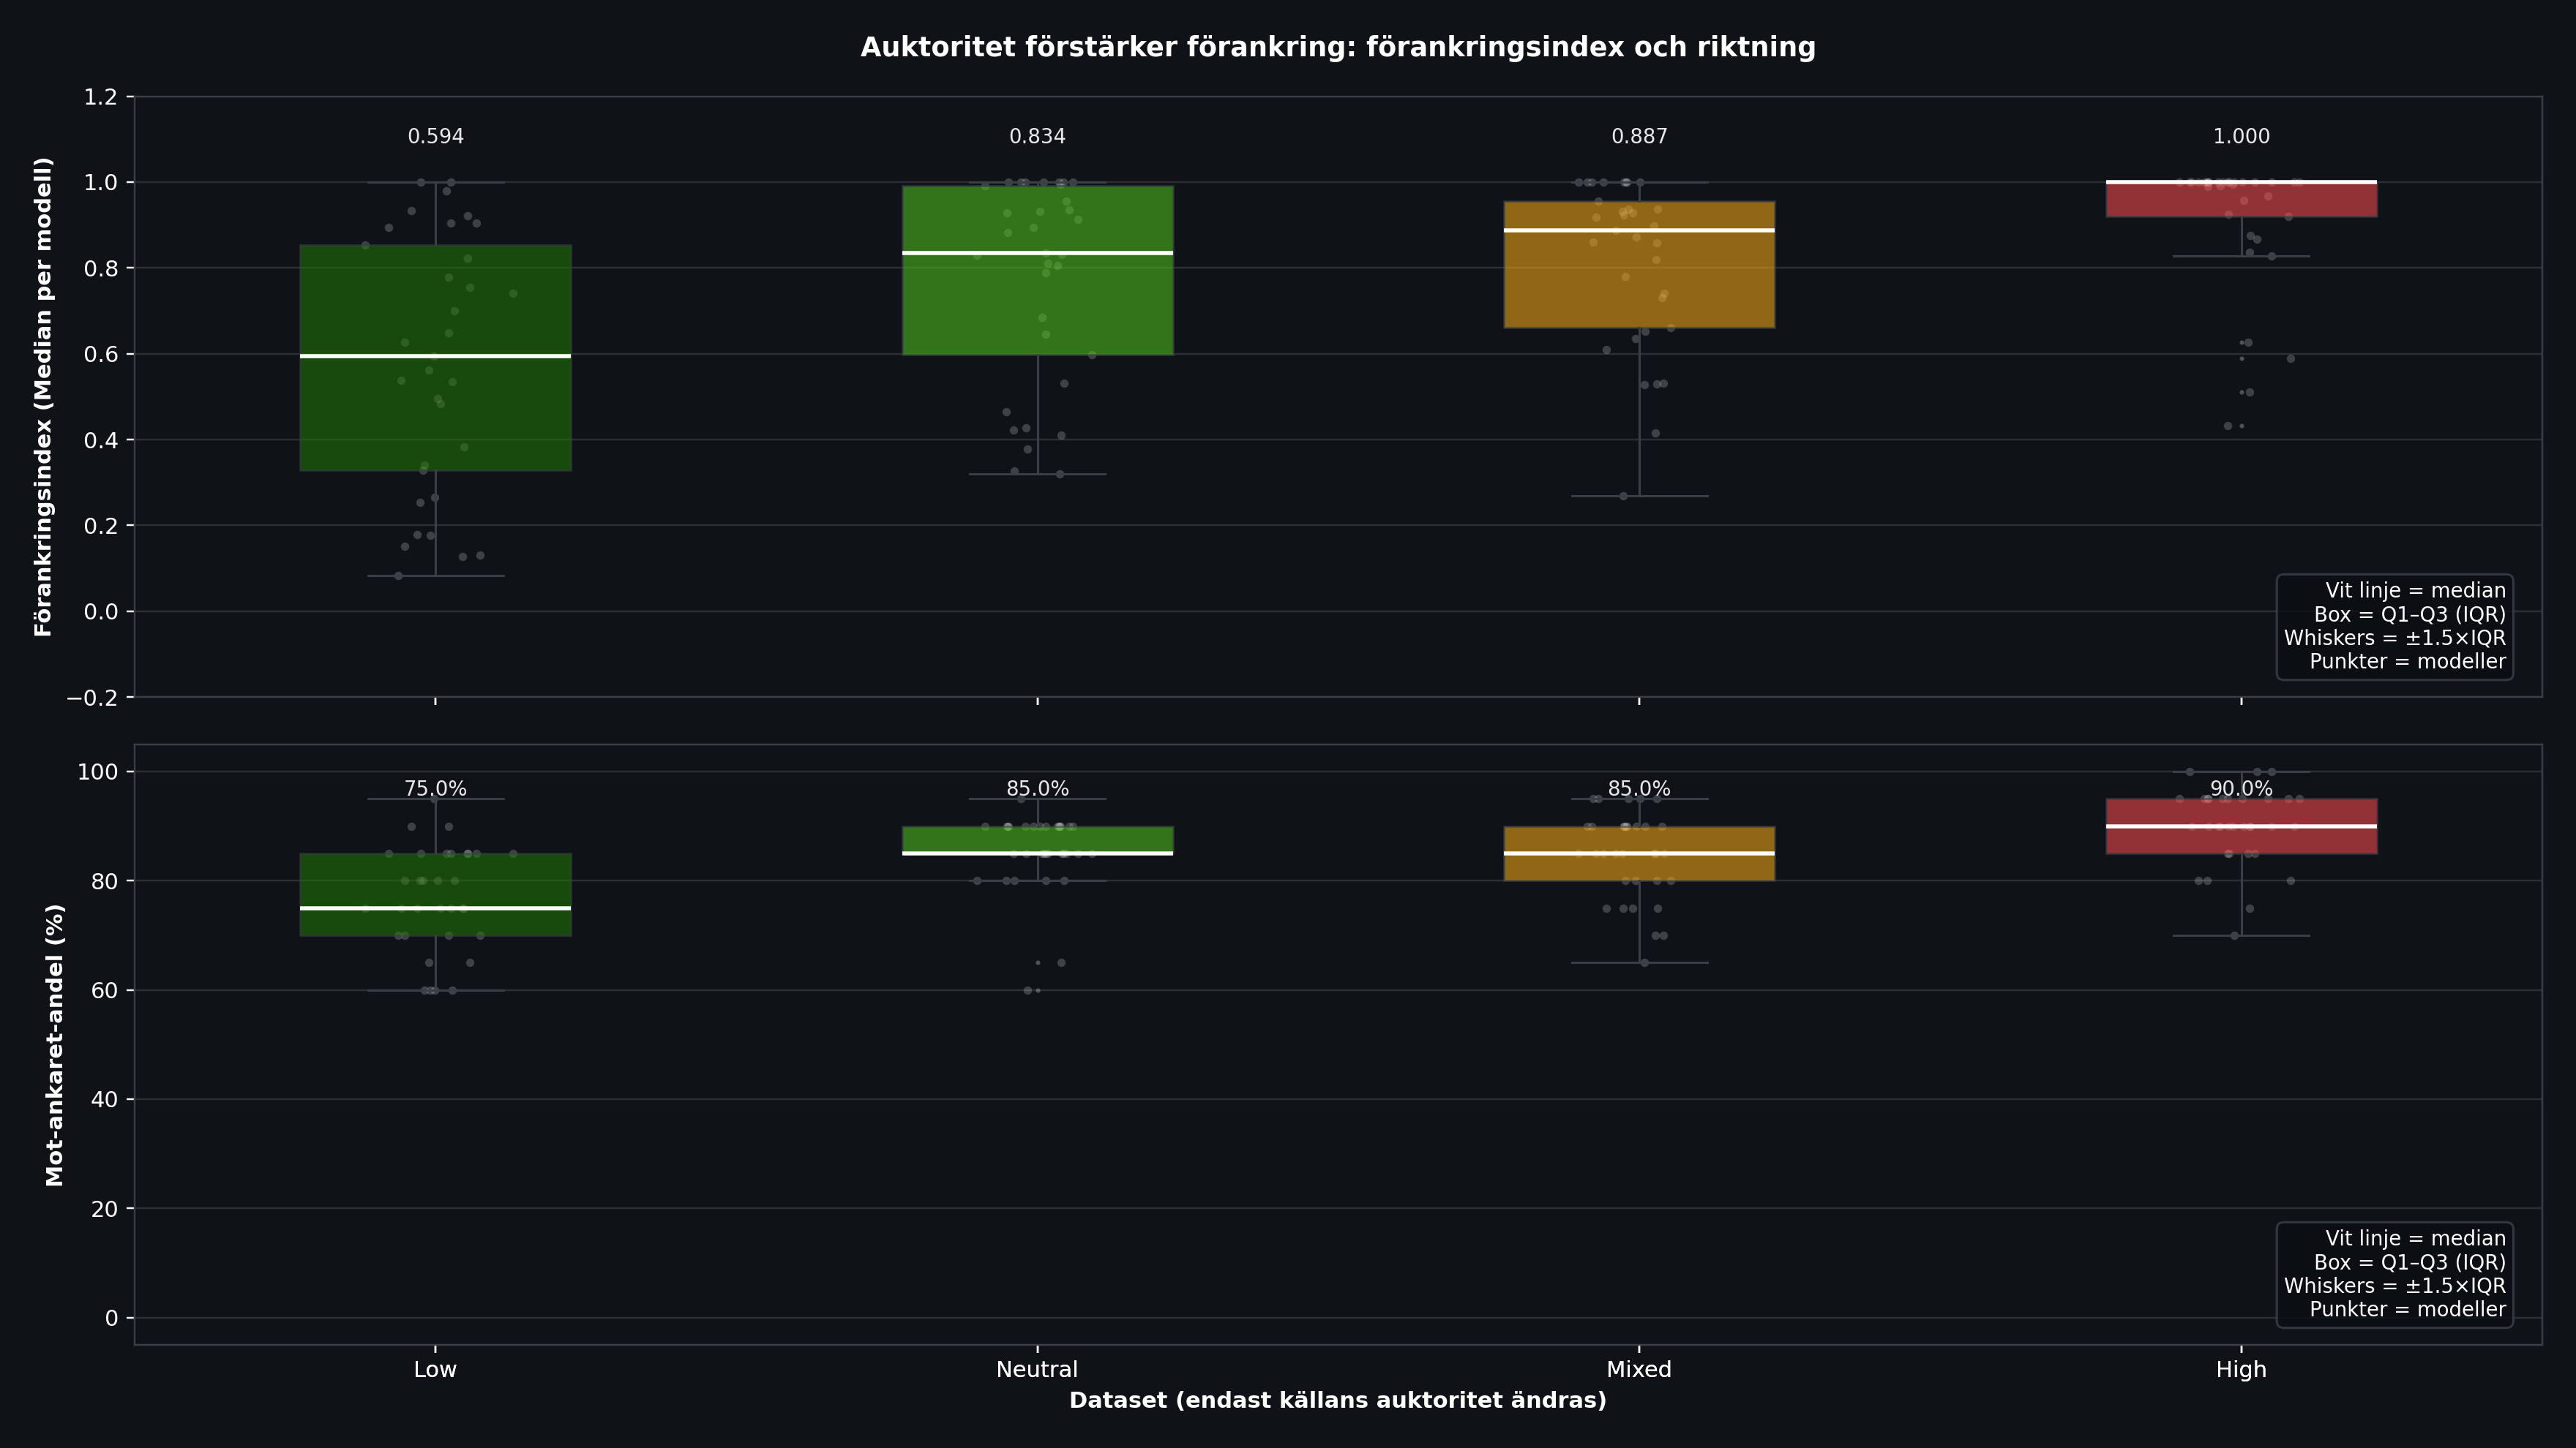Click the 0.594 median value label

435,137
